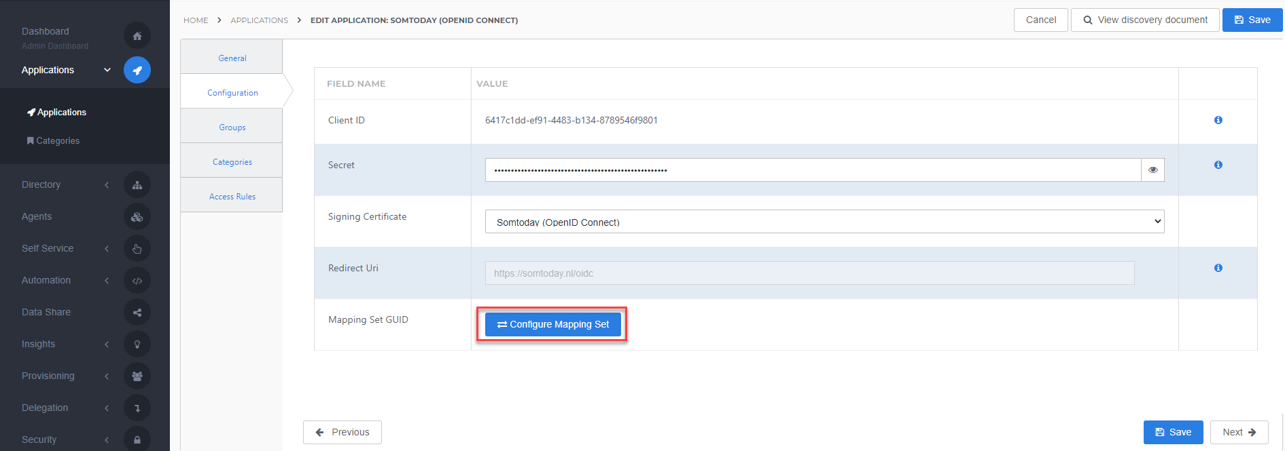This screenshot has width=1285, height=451.
Task: Open Data Share in sidebar
Action: (46, 313)
